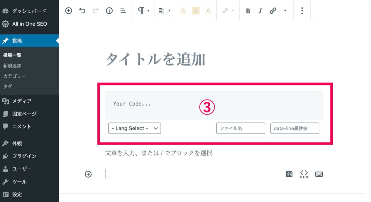Click the data-line属性値 input field
Screen dimensions: 371x202
pyautogui.click(x=295, y=128)
